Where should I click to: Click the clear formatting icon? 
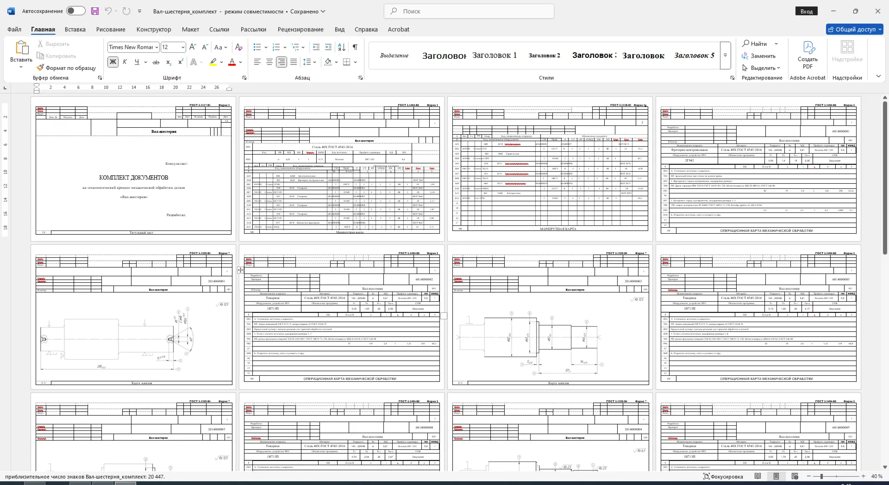click(x=239, y=47)
